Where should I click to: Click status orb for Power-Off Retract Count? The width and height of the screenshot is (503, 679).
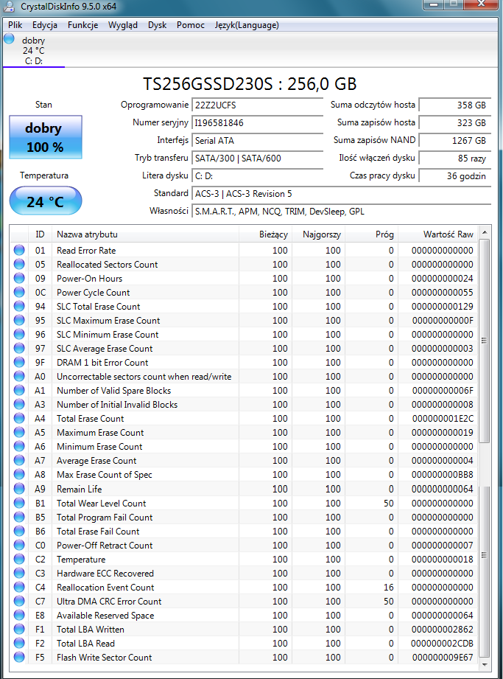point(19,546)
